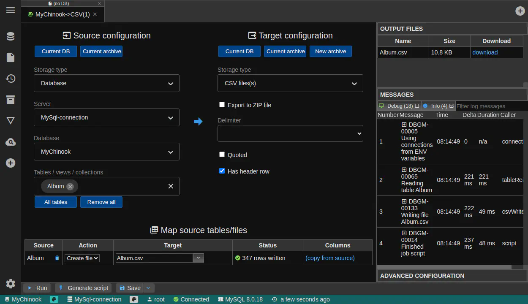528x304 pixels.
Task: Open the database connections sidebar icon
Action: 11,37
